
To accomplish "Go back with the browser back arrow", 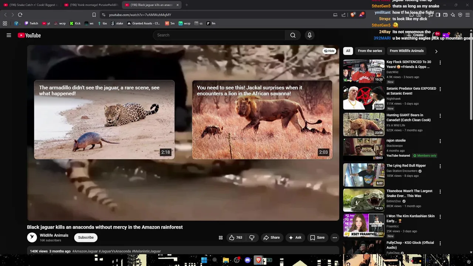I will (x=5, y=15).
